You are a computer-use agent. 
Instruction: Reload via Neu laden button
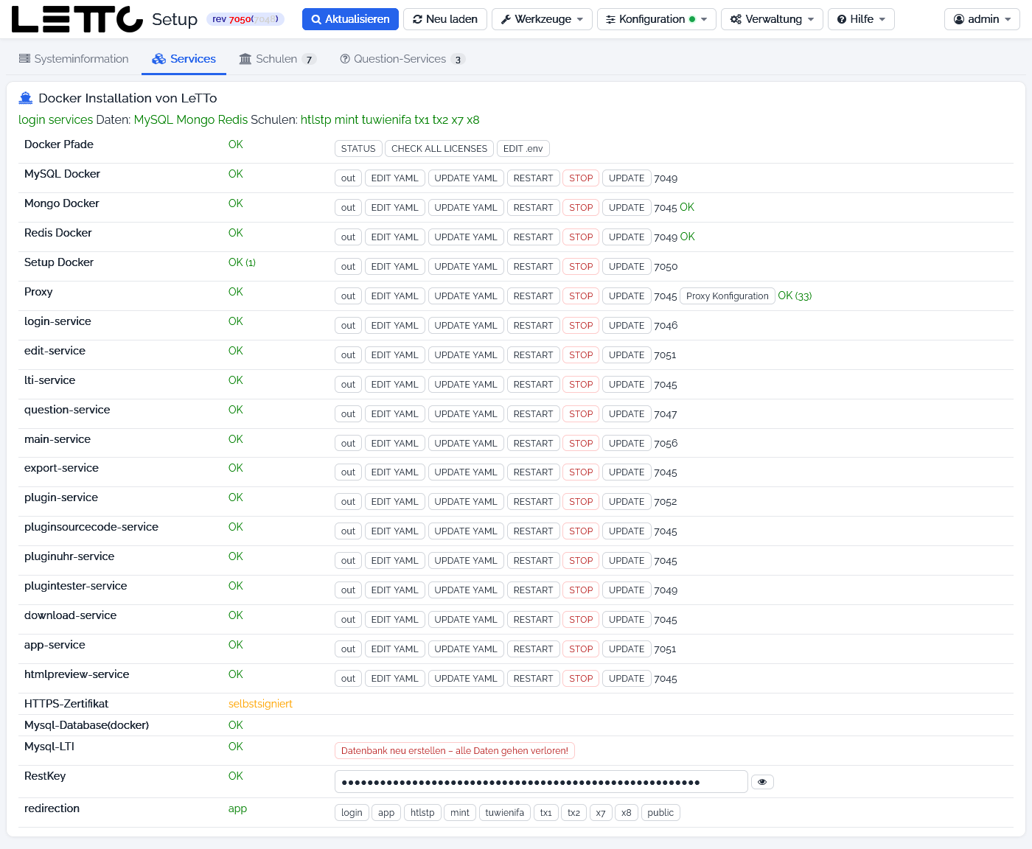445,19
